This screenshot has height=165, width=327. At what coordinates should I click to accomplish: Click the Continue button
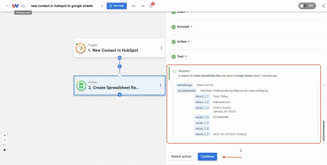(207, 156)
